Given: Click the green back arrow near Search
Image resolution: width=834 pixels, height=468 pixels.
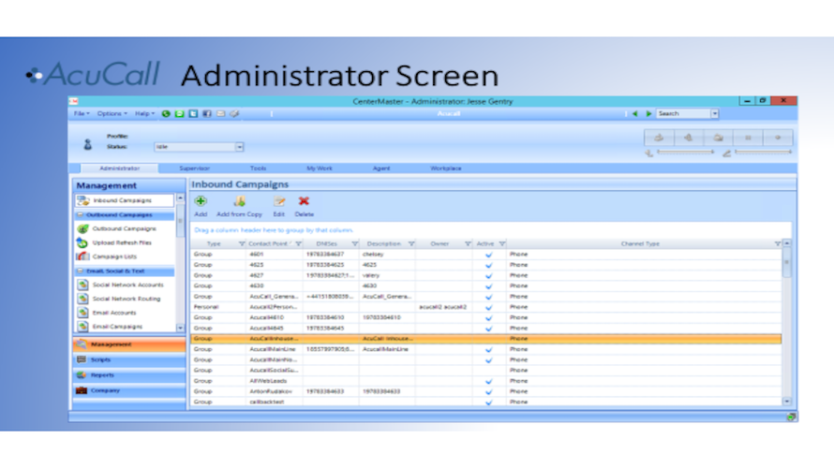Looking at the screenshot, I should point(634,113).
